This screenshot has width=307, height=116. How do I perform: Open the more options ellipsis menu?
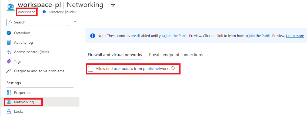[x=123, y=5]
